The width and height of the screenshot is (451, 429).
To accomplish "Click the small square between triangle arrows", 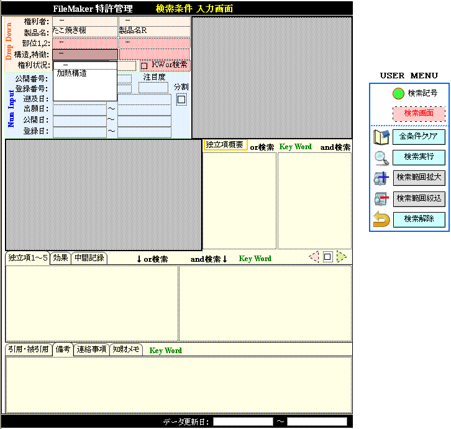I will 327,257.
